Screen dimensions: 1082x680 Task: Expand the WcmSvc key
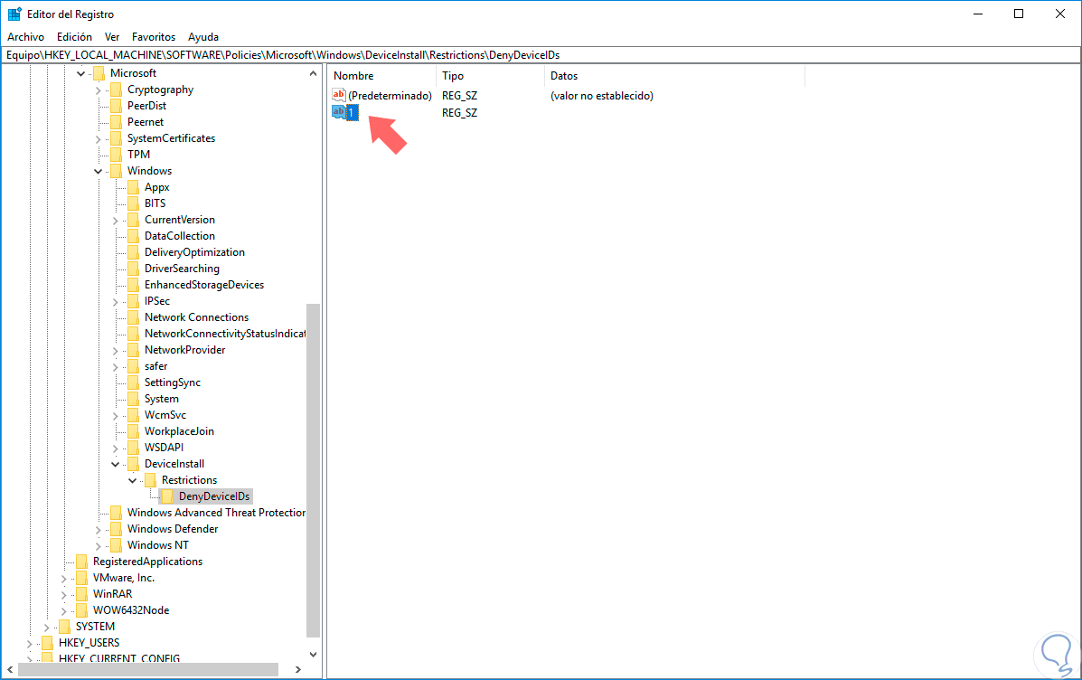point(115,416)
